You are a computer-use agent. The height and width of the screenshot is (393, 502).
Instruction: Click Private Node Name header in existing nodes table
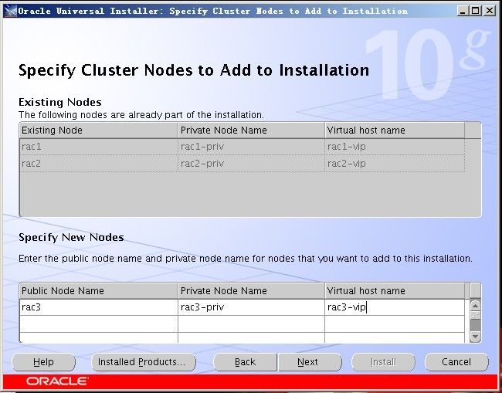[251, 130]
